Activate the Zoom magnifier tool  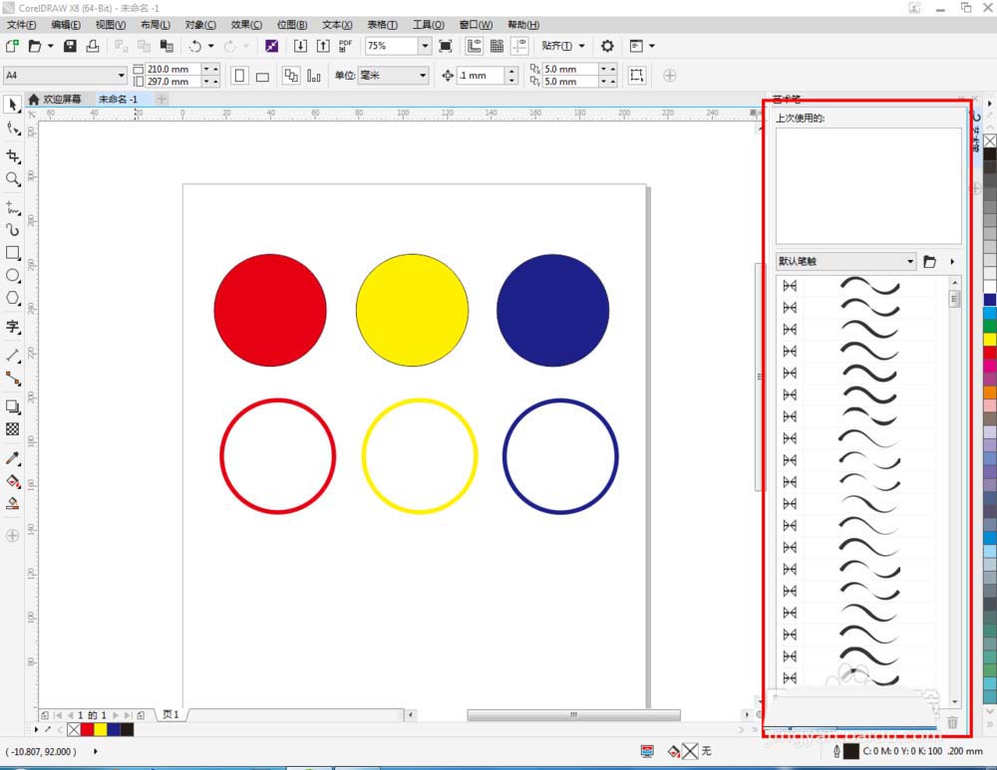point(13,179)
